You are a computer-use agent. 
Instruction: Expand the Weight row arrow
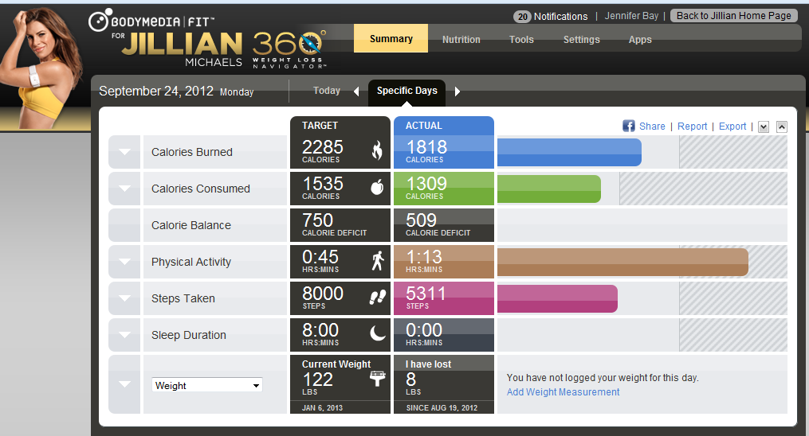(x=124, y=384)
